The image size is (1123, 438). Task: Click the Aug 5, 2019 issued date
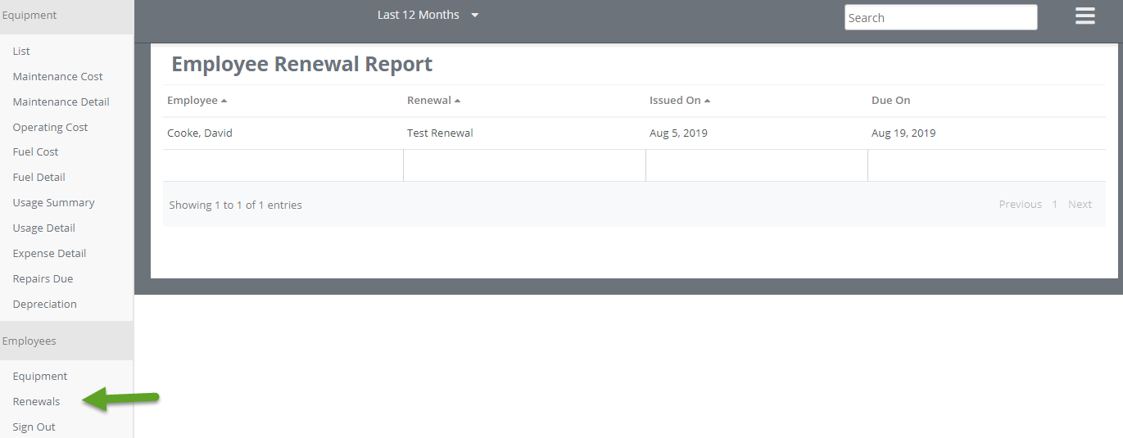(x=678, y=133)
